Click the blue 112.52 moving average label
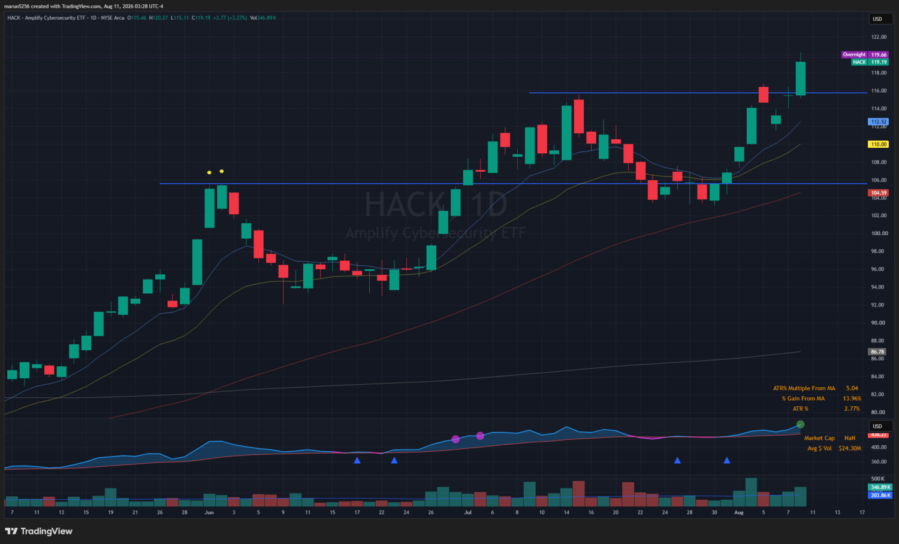Viewport: 899px width, 544px height. tap(879, 121)
